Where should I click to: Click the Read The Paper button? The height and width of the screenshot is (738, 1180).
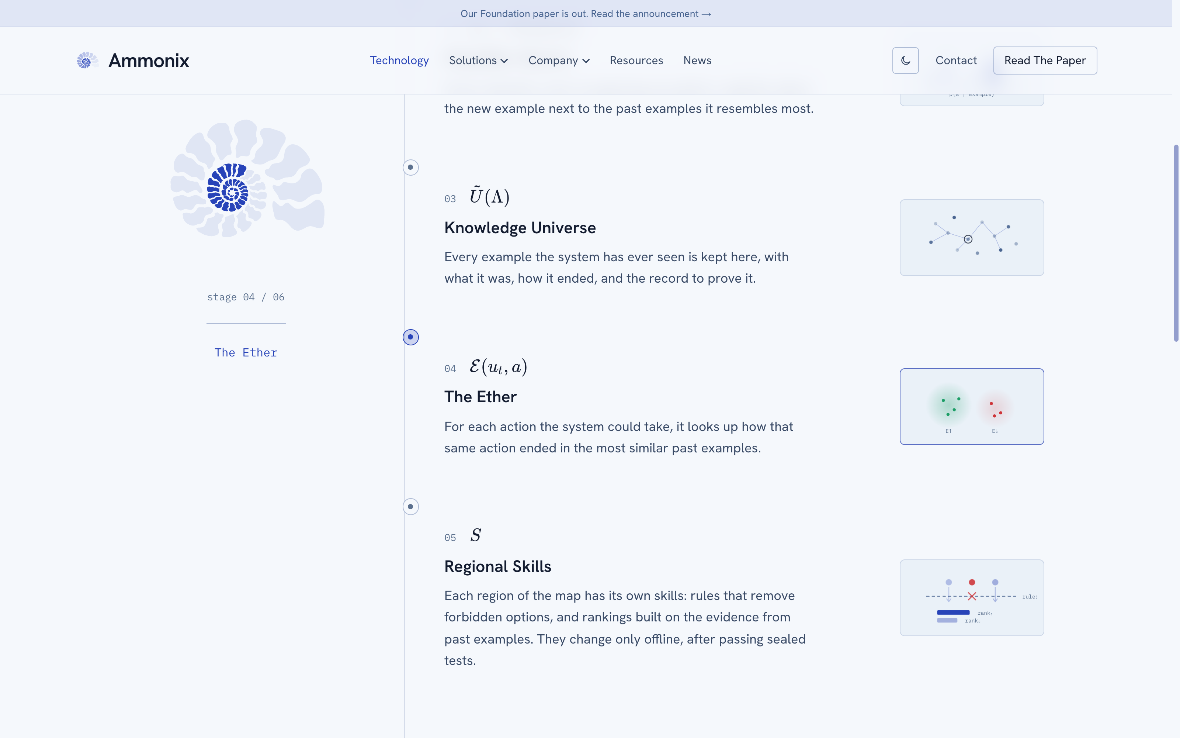pyautogui.click(x=1045, y=61)
